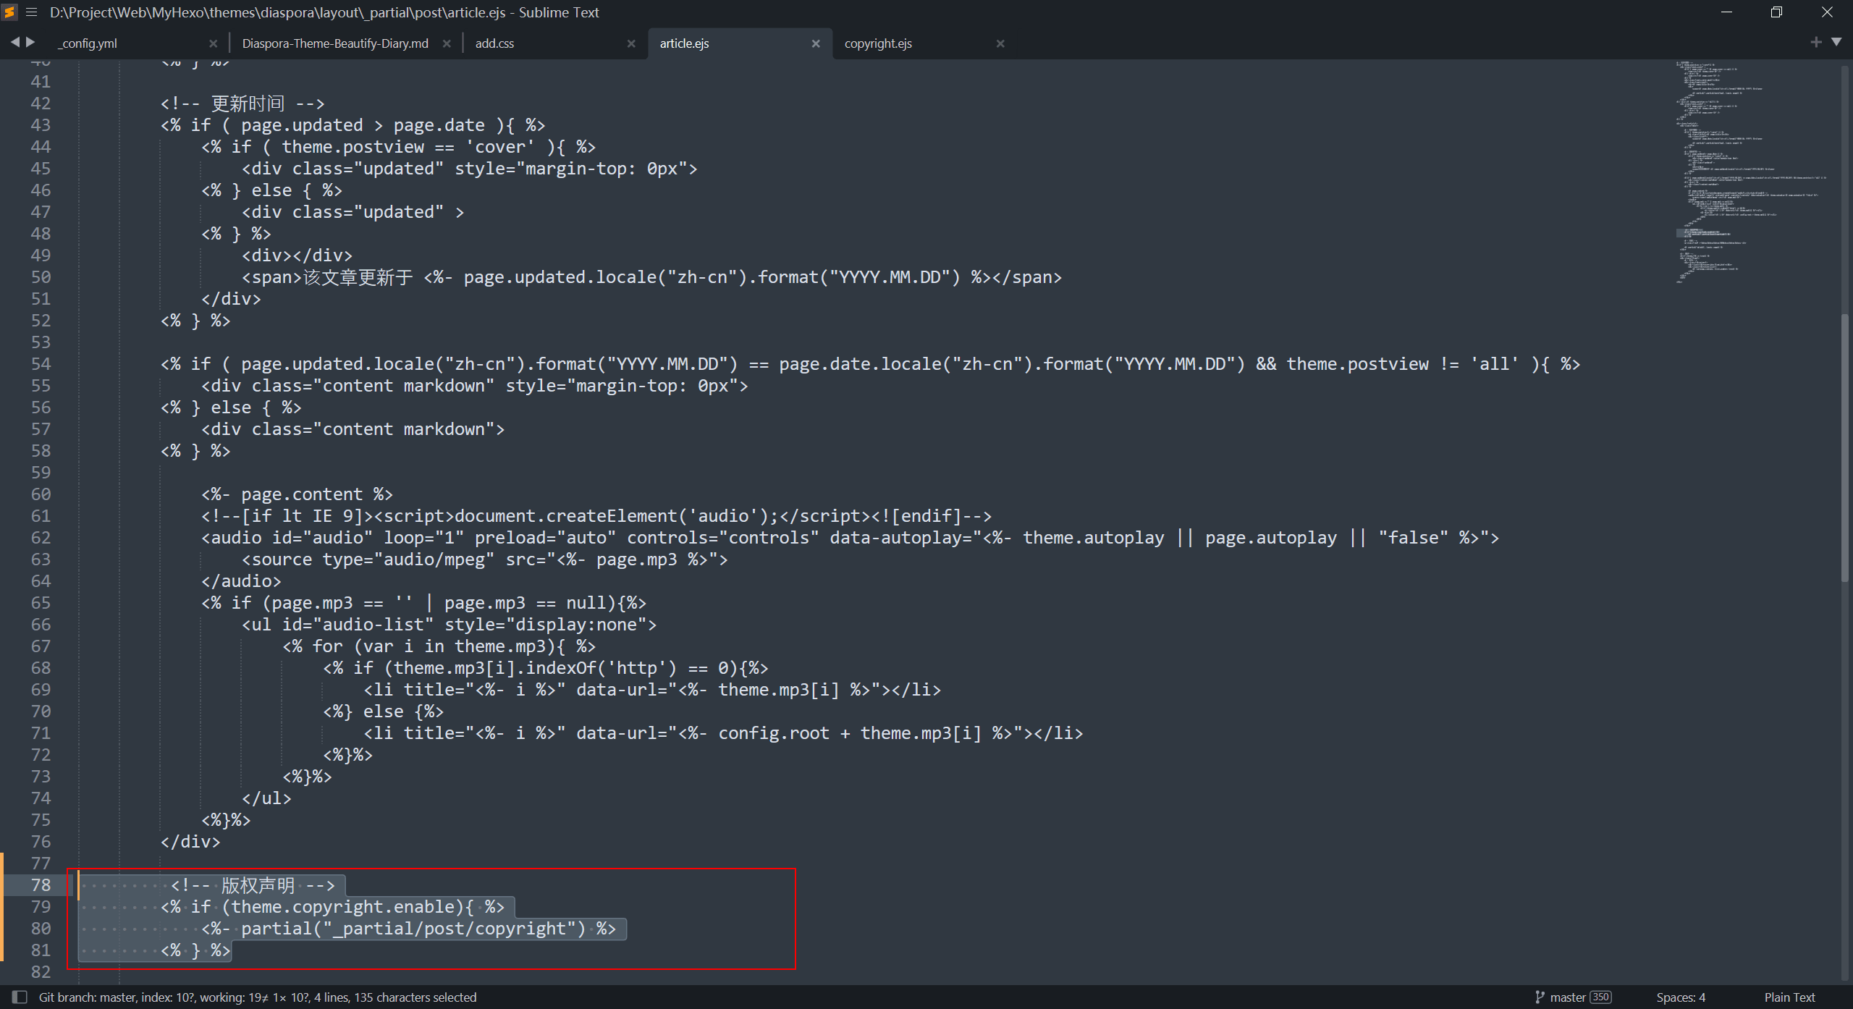Open the Plain Text syntax selector

pyautogui.click(x=1789, y=997)
